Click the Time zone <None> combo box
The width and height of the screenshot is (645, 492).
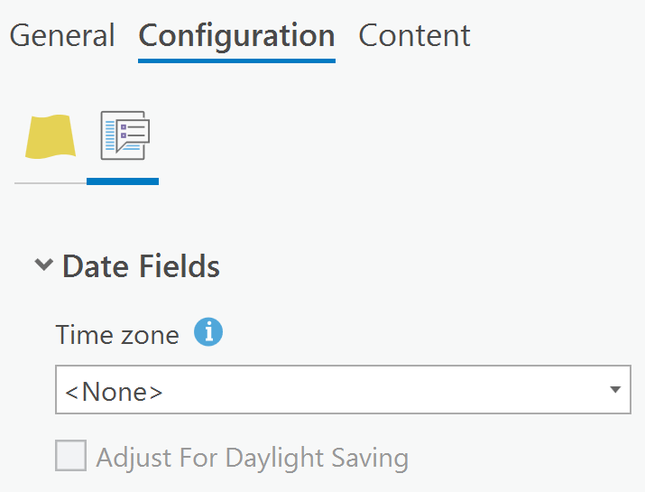(x=343, y=390)
